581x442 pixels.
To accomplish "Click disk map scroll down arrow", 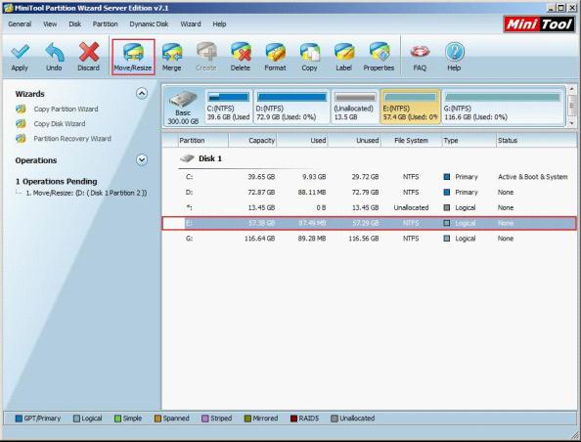I will coord(571,122).
